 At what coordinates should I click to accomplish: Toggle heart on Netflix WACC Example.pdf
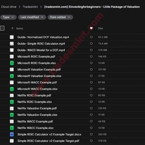(x=91, y=121)
